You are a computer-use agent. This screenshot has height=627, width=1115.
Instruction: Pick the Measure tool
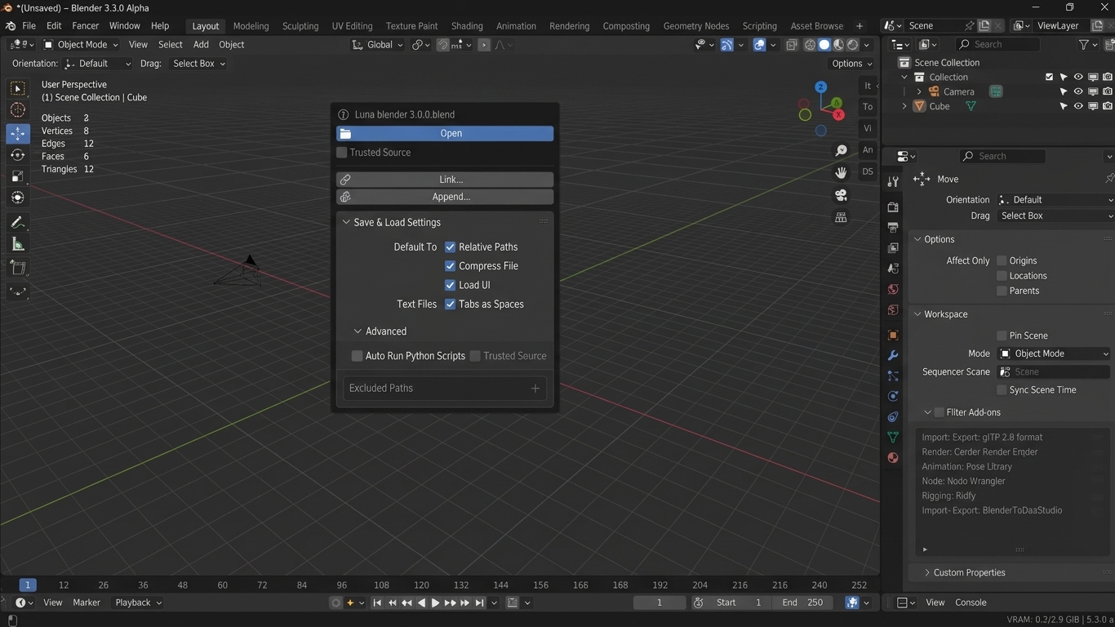coord(18,244)
